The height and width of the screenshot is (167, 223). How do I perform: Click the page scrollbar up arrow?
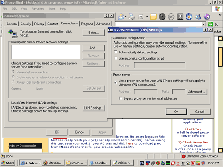220,38
